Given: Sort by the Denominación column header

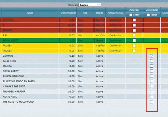Looking at the screenshot, I should 68,13.
